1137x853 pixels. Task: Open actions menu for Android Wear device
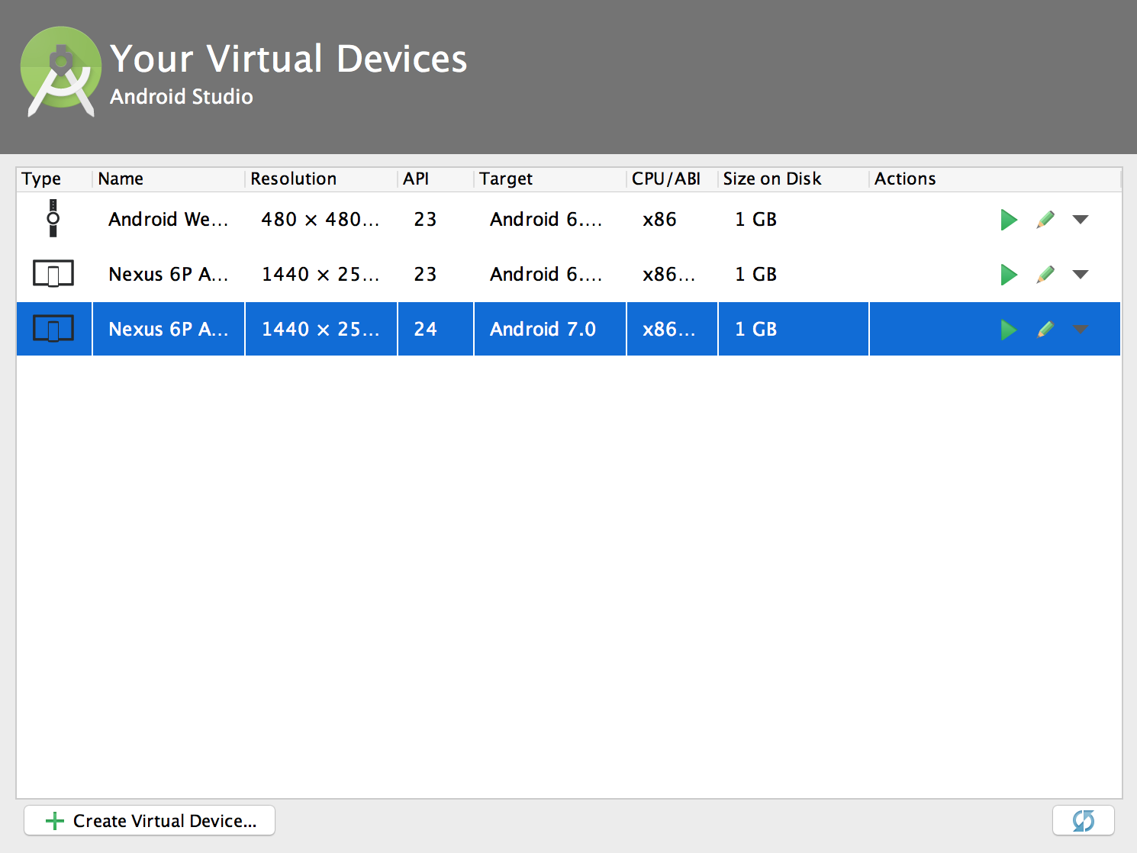click(x=1081, y=220)
